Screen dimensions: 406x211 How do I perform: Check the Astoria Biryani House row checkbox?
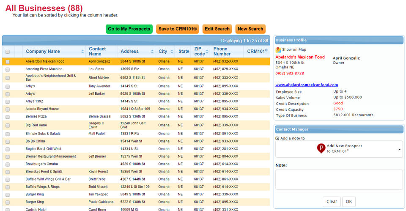8,109
